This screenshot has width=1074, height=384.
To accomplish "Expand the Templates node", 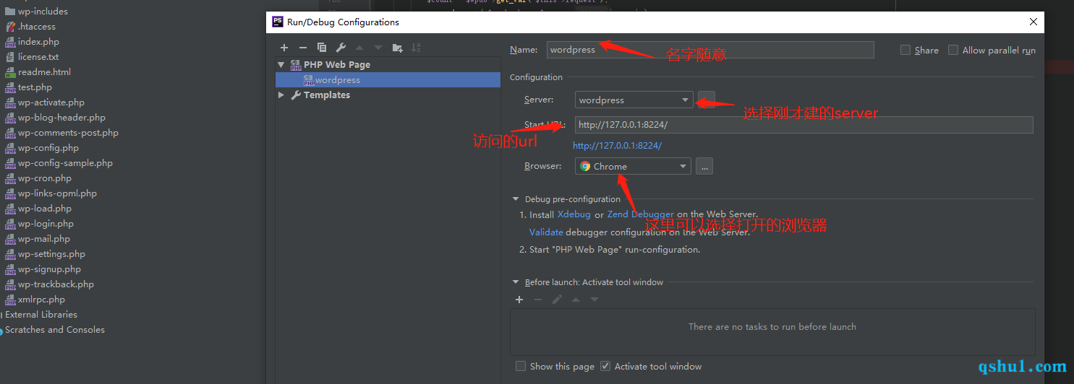I will coord(281,95).
